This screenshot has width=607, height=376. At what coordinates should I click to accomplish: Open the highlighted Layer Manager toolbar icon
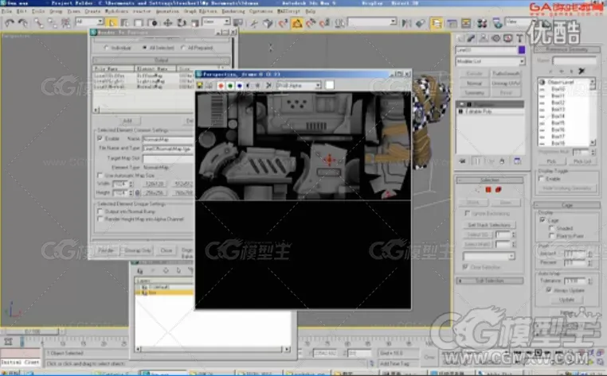[437, 24]
